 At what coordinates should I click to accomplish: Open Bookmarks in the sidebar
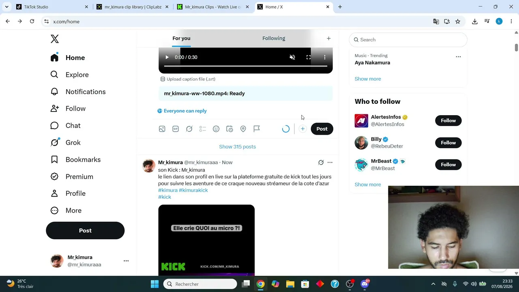point(75,160)
